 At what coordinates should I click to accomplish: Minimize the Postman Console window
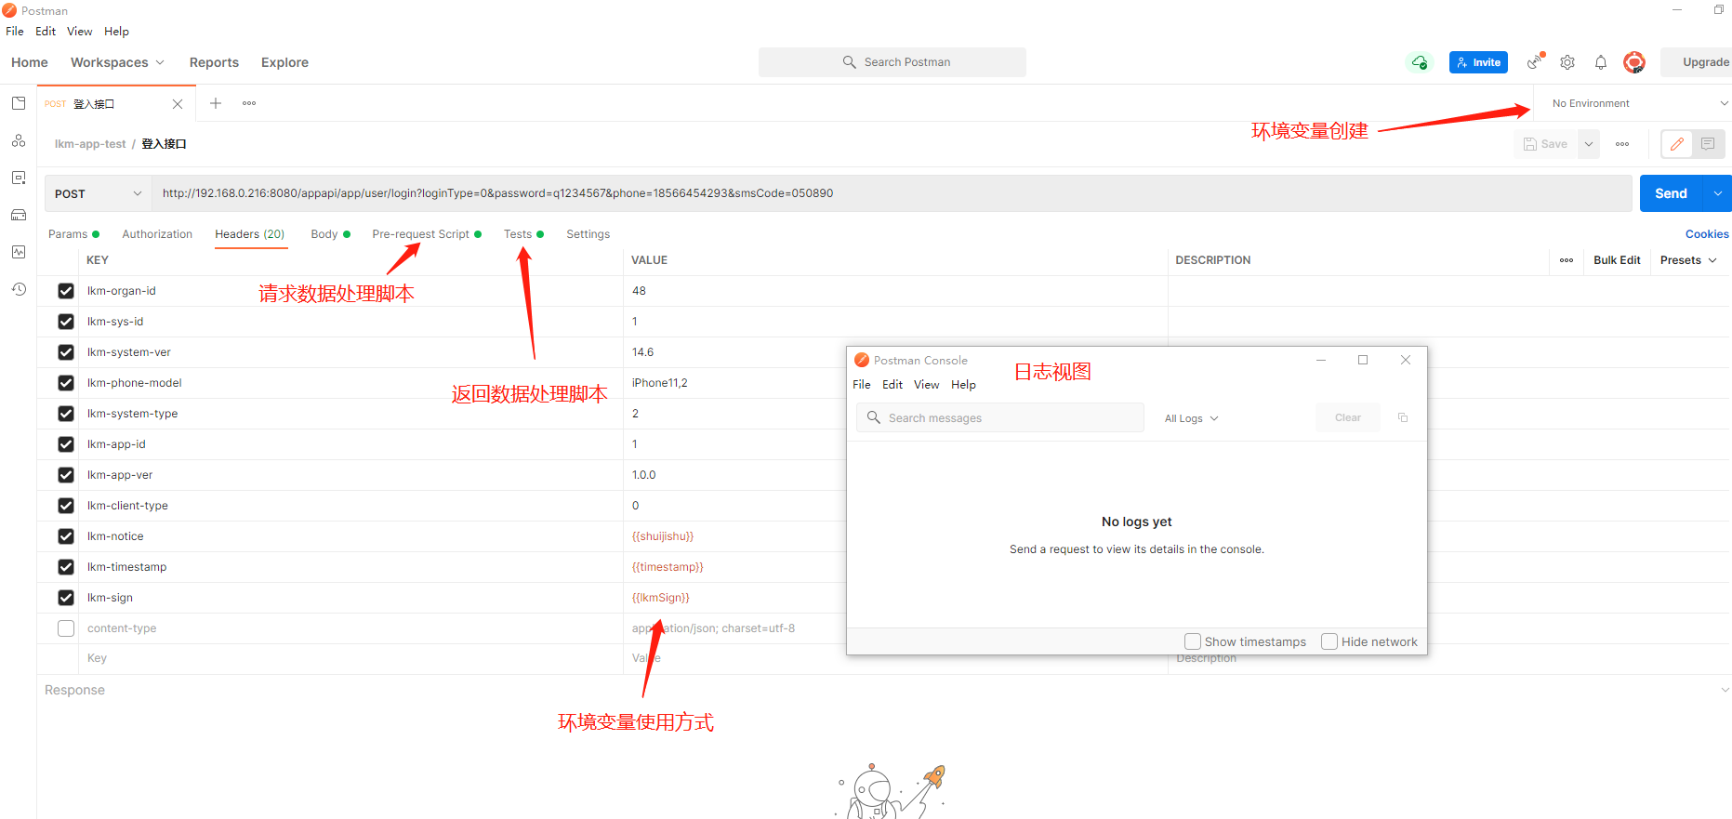pos(1321,360)
